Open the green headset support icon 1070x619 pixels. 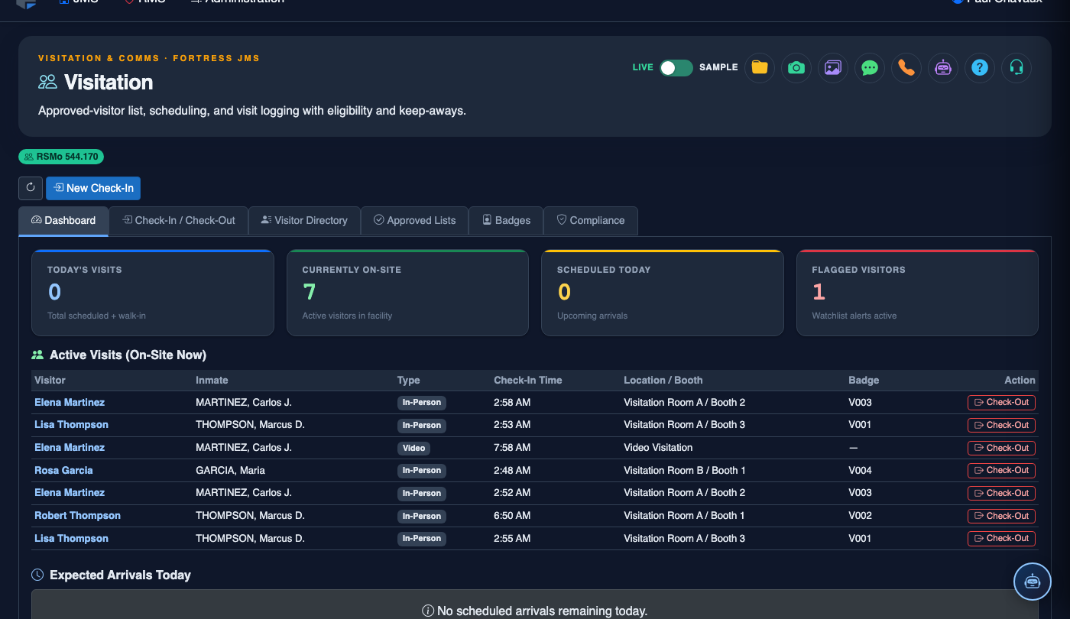[1016, 67]
